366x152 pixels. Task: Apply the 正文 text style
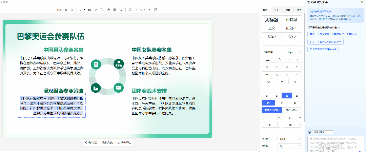coord(271,28)
